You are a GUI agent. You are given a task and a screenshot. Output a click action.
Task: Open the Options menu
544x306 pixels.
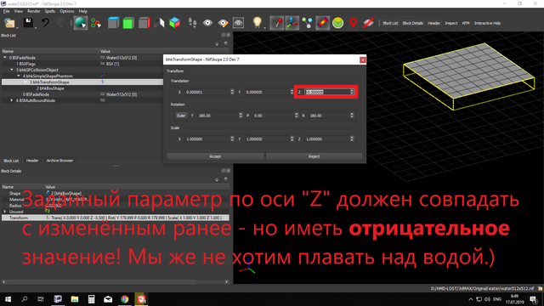[66, 11]
